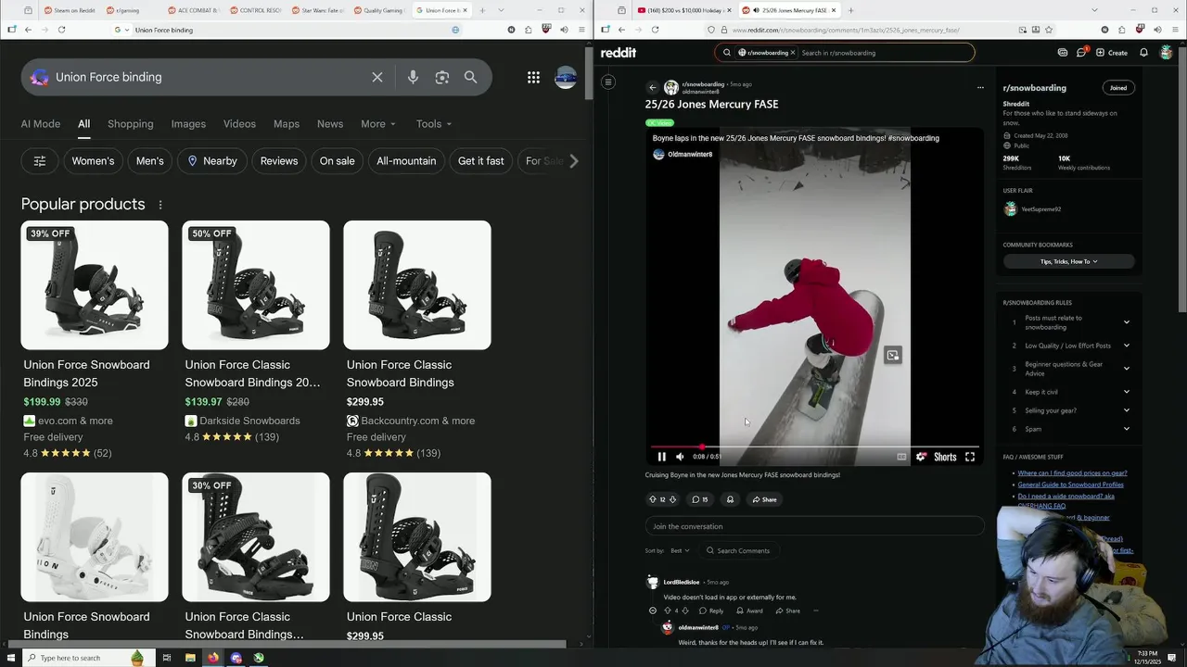Switch to the Maps tab in Google
Screen dimensions: 1187x667
pyautogui.click(x=287, y=124)
